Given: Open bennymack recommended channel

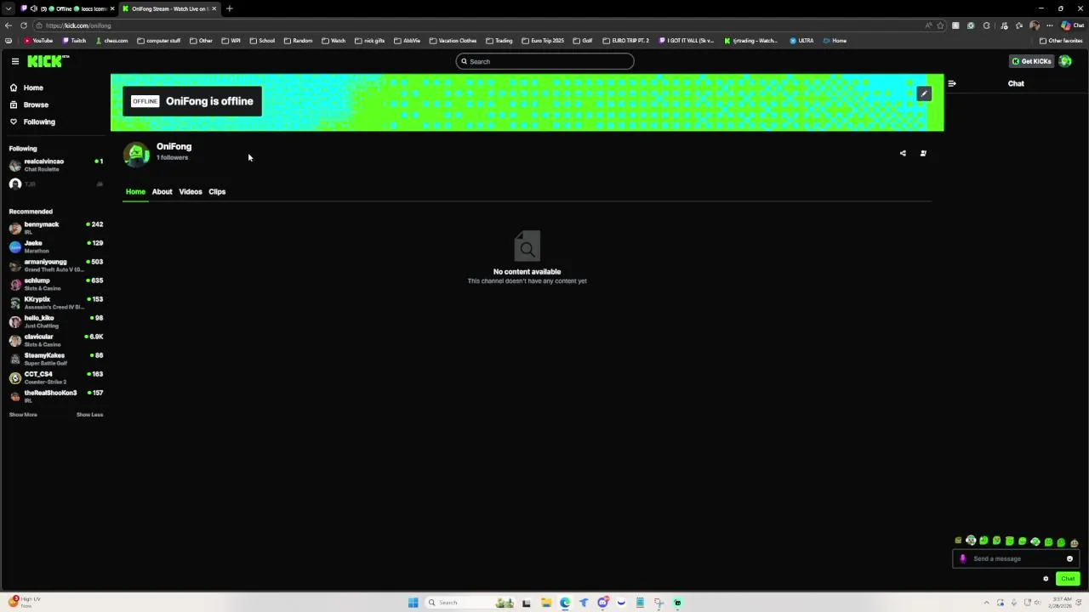Looking at the screenshot, I should [55, 228].
